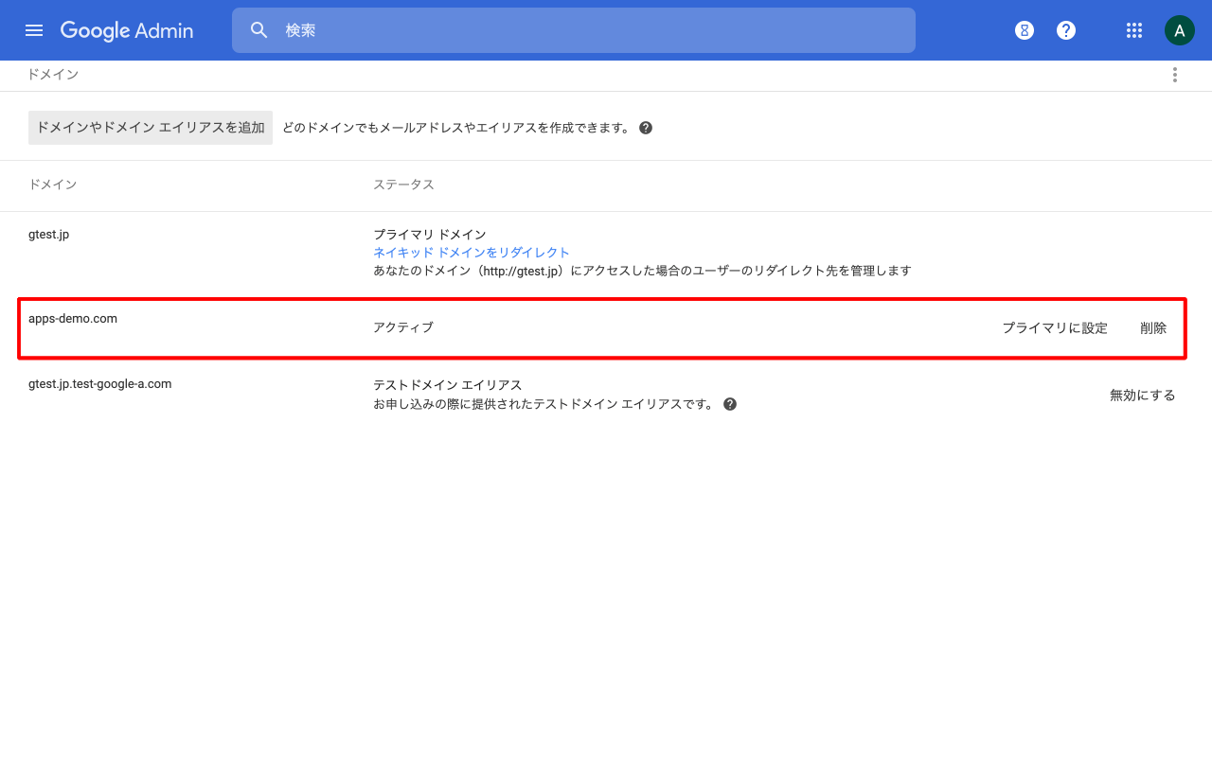The height and width of the screenshot is (757, 1212).
Task: Click 無効にする for test domain alias
Action: coord(1143,396)
